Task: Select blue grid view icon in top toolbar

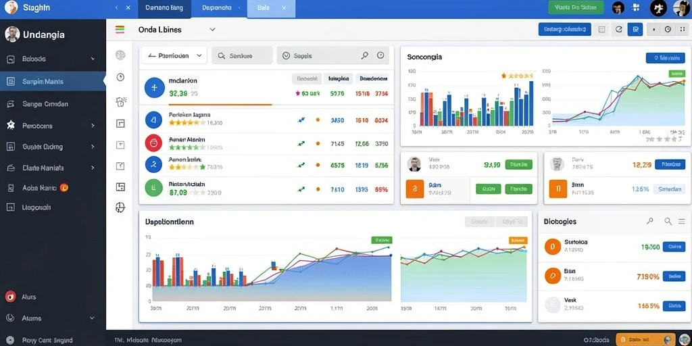Action: 635,30
